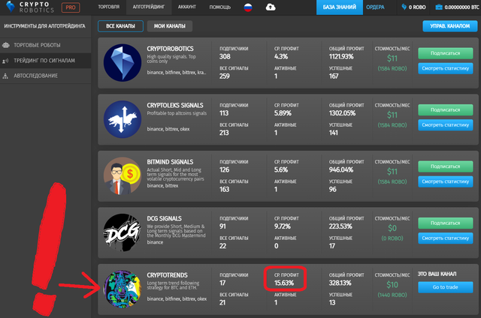This screenshot has width=481, height=318.
Task: Click the ROBO token balance icon
Action: pos(404,7)
